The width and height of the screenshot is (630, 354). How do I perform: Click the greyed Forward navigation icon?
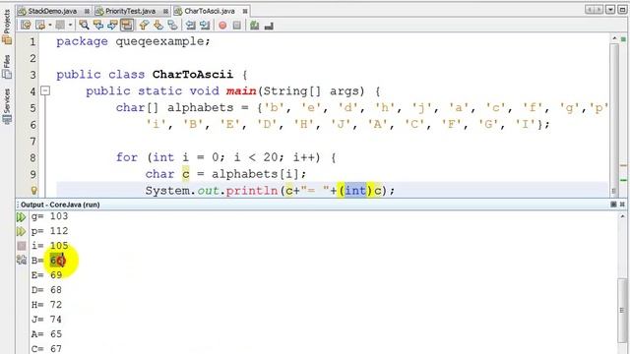(x=60, y=26)
